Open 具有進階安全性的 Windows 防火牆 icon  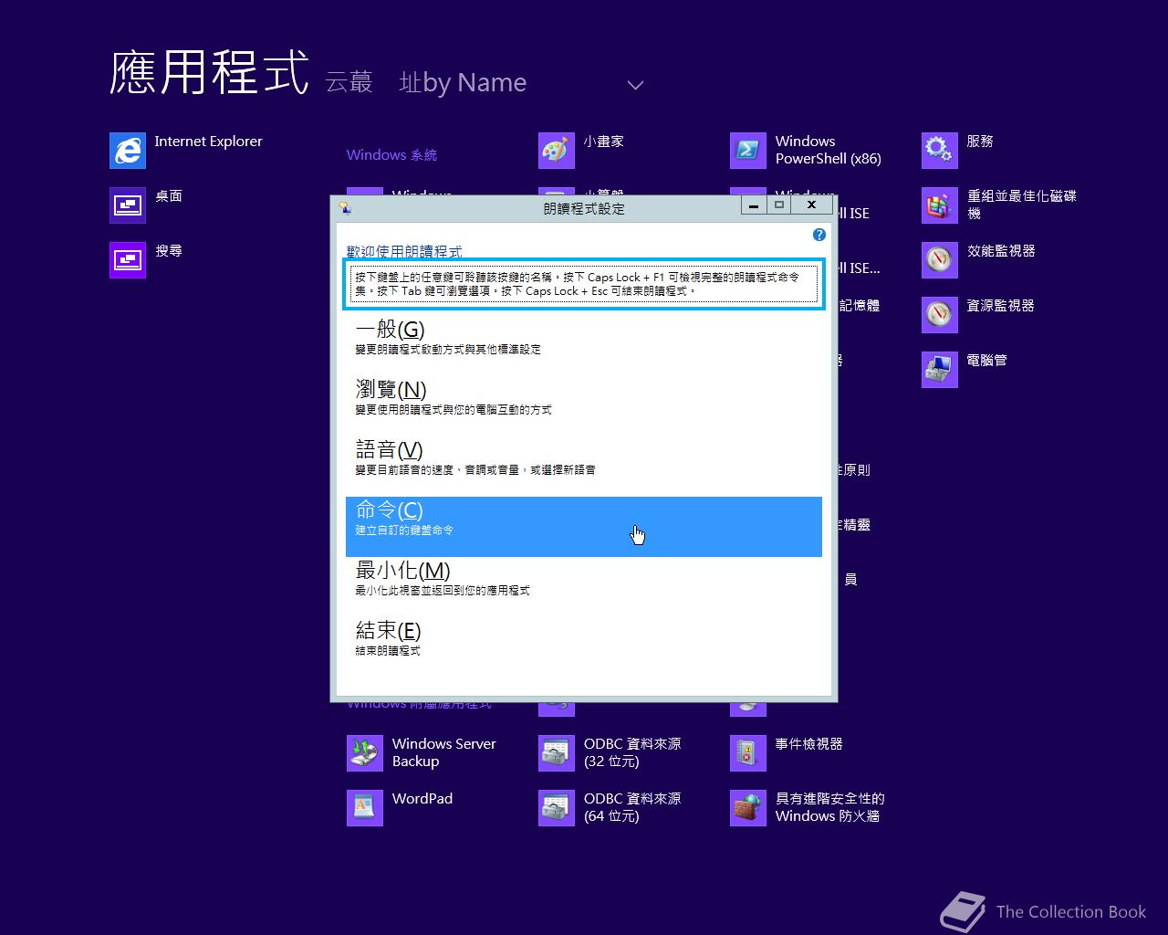click(x=748, y=808)
